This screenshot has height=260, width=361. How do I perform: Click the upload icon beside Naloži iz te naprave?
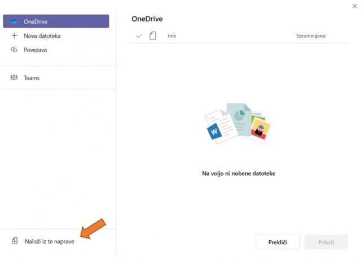[x=15, y=241]
